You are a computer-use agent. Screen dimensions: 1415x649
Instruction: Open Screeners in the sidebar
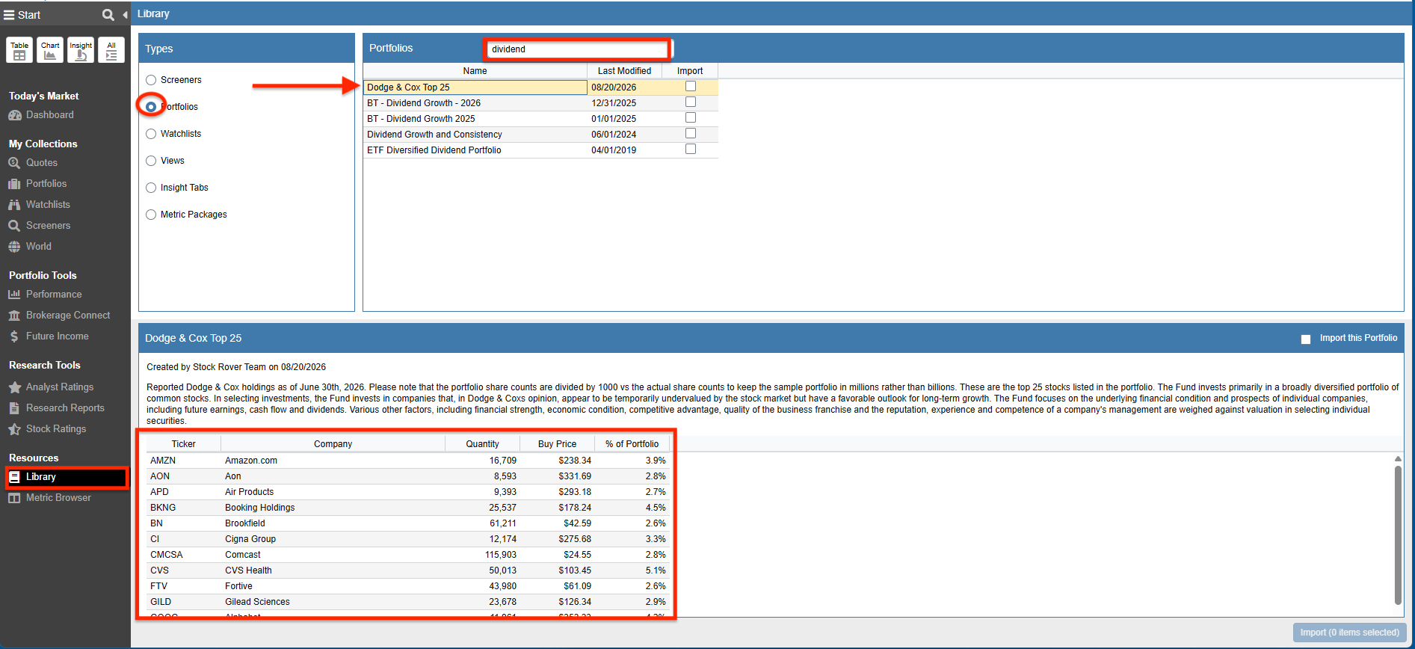[49, 226]
